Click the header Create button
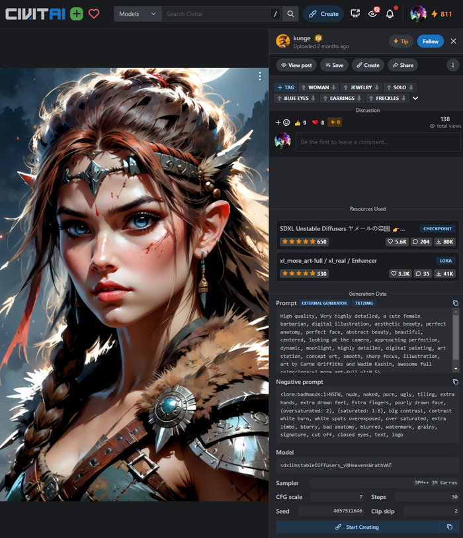Image resolution: width=463 pixels, height=538 pixels. coord(323,14)
